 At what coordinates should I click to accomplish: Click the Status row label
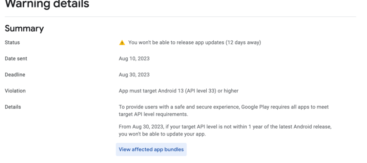tap(12, 43)
